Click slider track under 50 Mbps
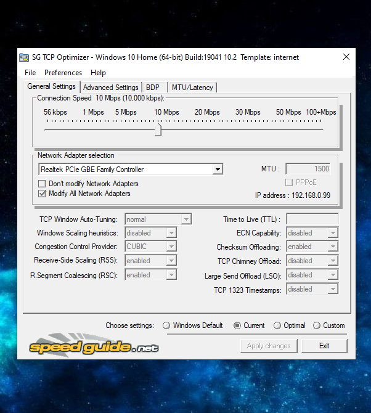371x413 pixels. [288, 129]
